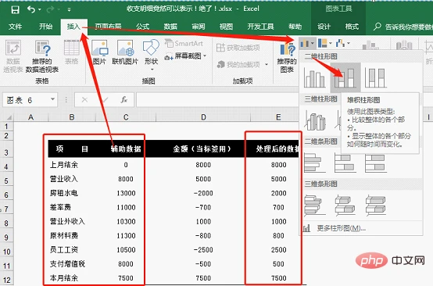Select column B header
433x286 pixels.
click(72, 117)
